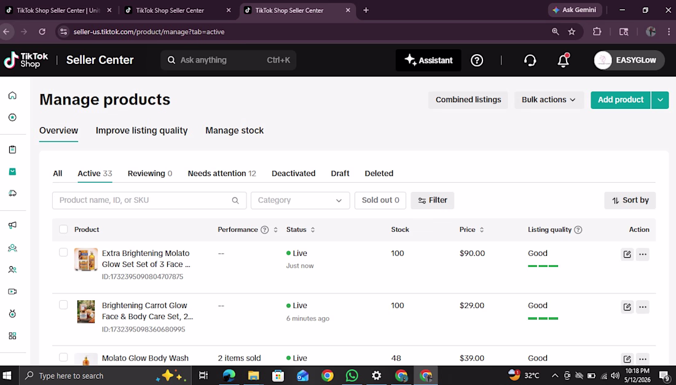Open the Shipping truck sidebar icon
676x385 pixels.
[12, 193]
